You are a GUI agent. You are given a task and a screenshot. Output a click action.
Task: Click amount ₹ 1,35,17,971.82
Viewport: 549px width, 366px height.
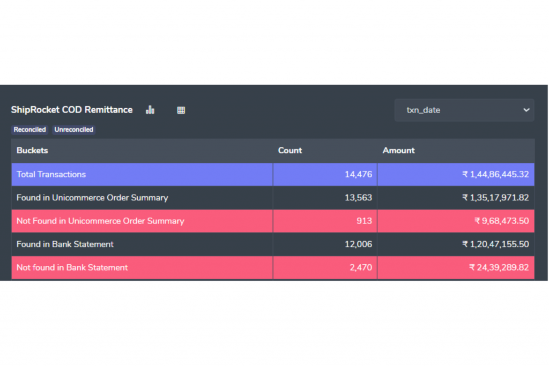495,198
